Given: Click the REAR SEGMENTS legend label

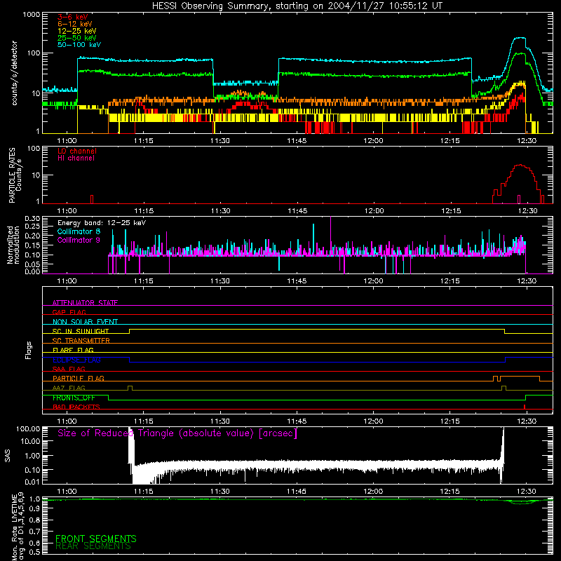Looking at the screenshot, I should coord(93,546).
